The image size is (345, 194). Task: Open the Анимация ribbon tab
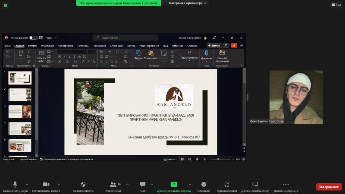pos(100,46)
